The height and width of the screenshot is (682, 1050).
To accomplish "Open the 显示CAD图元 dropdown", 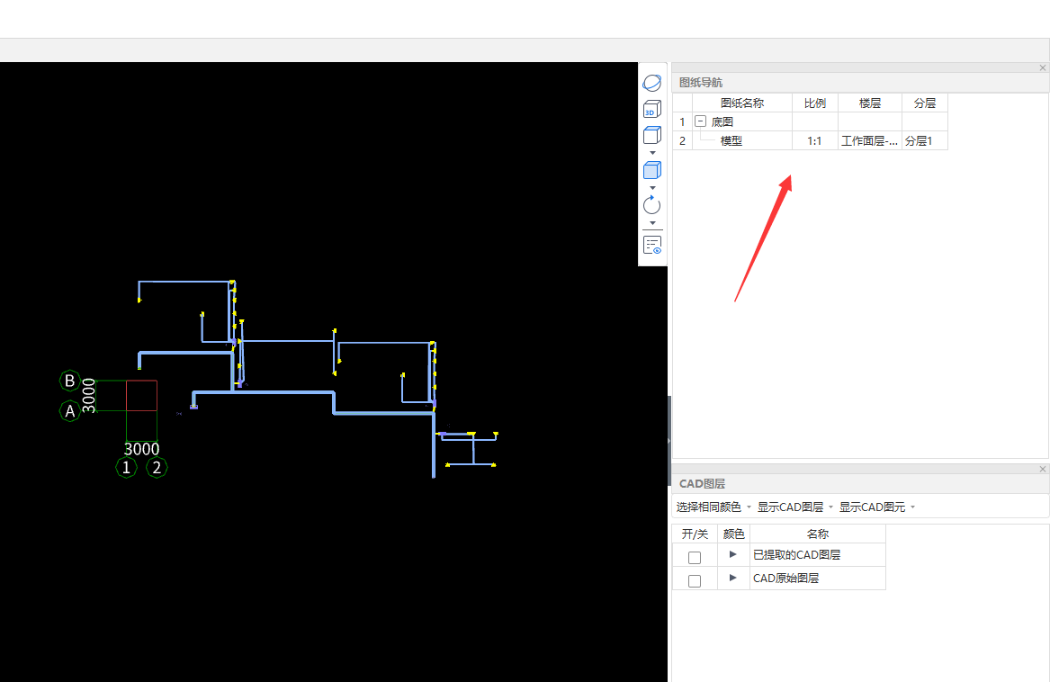I will [x=877, y=507].
